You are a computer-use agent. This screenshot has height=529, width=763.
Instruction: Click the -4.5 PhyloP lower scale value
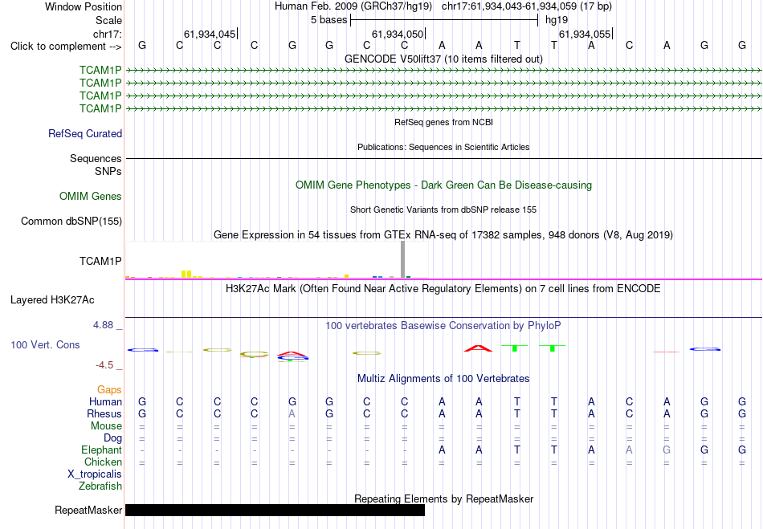click(x=104, y=365)
